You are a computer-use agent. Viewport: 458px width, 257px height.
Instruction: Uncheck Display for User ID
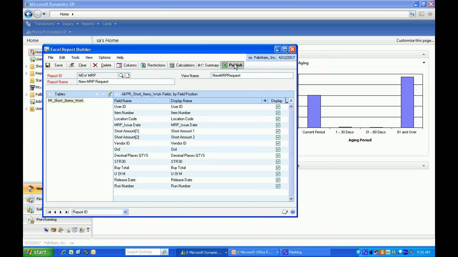(278, 107)
